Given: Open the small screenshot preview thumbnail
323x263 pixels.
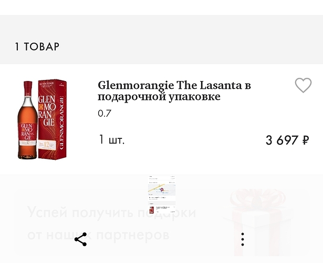Looking at the screenshot, I should coord(162,195).
